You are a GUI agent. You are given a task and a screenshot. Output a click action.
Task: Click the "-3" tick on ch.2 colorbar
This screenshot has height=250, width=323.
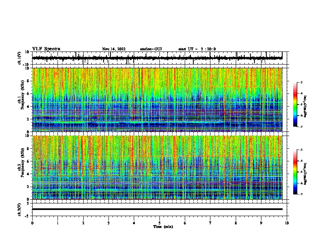pos(301,150)
